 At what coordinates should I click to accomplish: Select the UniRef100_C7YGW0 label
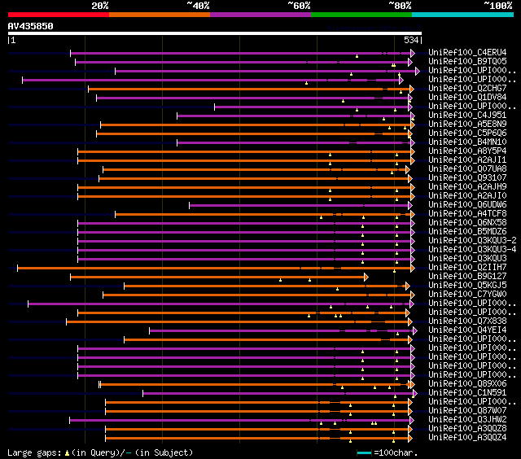(467, 295)
